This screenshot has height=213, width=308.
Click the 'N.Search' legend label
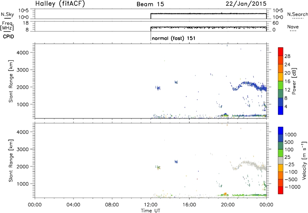(298, 14)
